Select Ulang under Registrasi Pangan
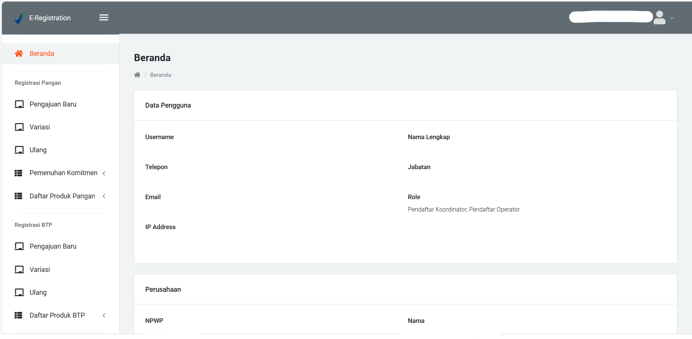 coord(38,150)
